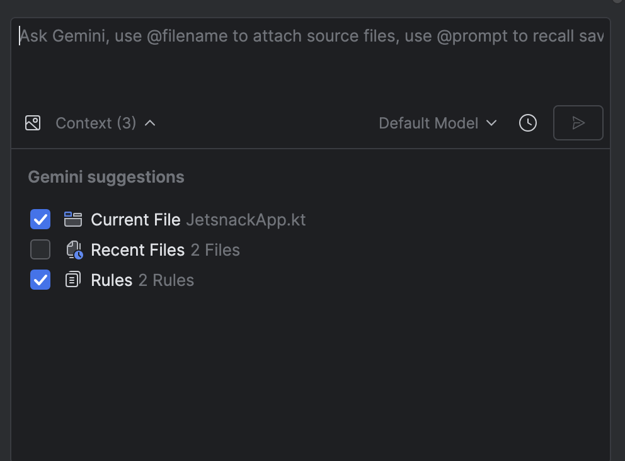This screenshot has height=461, width=625.
Task: Enable the Recent Files checkbox
Action: point(40,249)
